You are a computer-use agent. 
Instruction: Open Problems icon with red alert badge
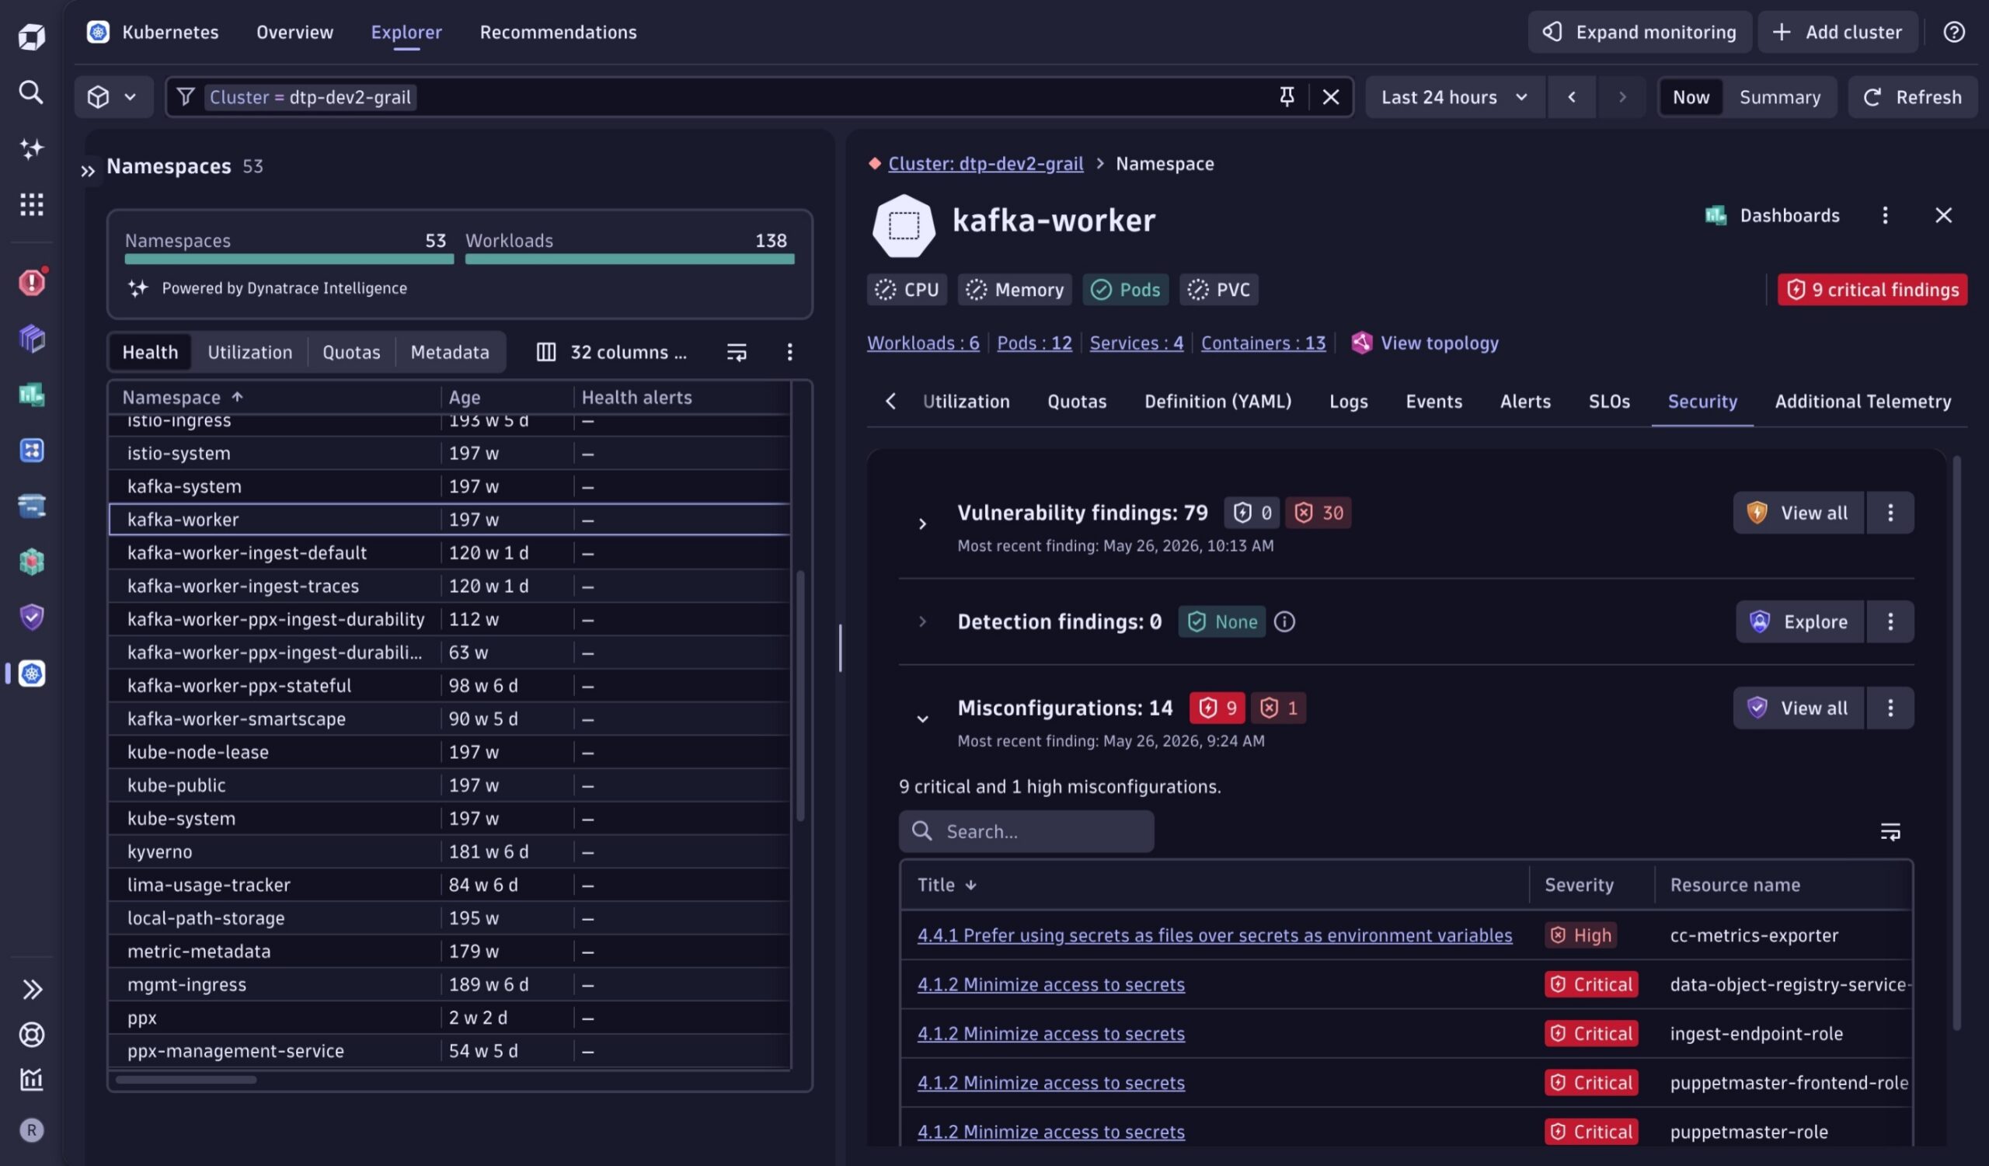pos(32,282)
